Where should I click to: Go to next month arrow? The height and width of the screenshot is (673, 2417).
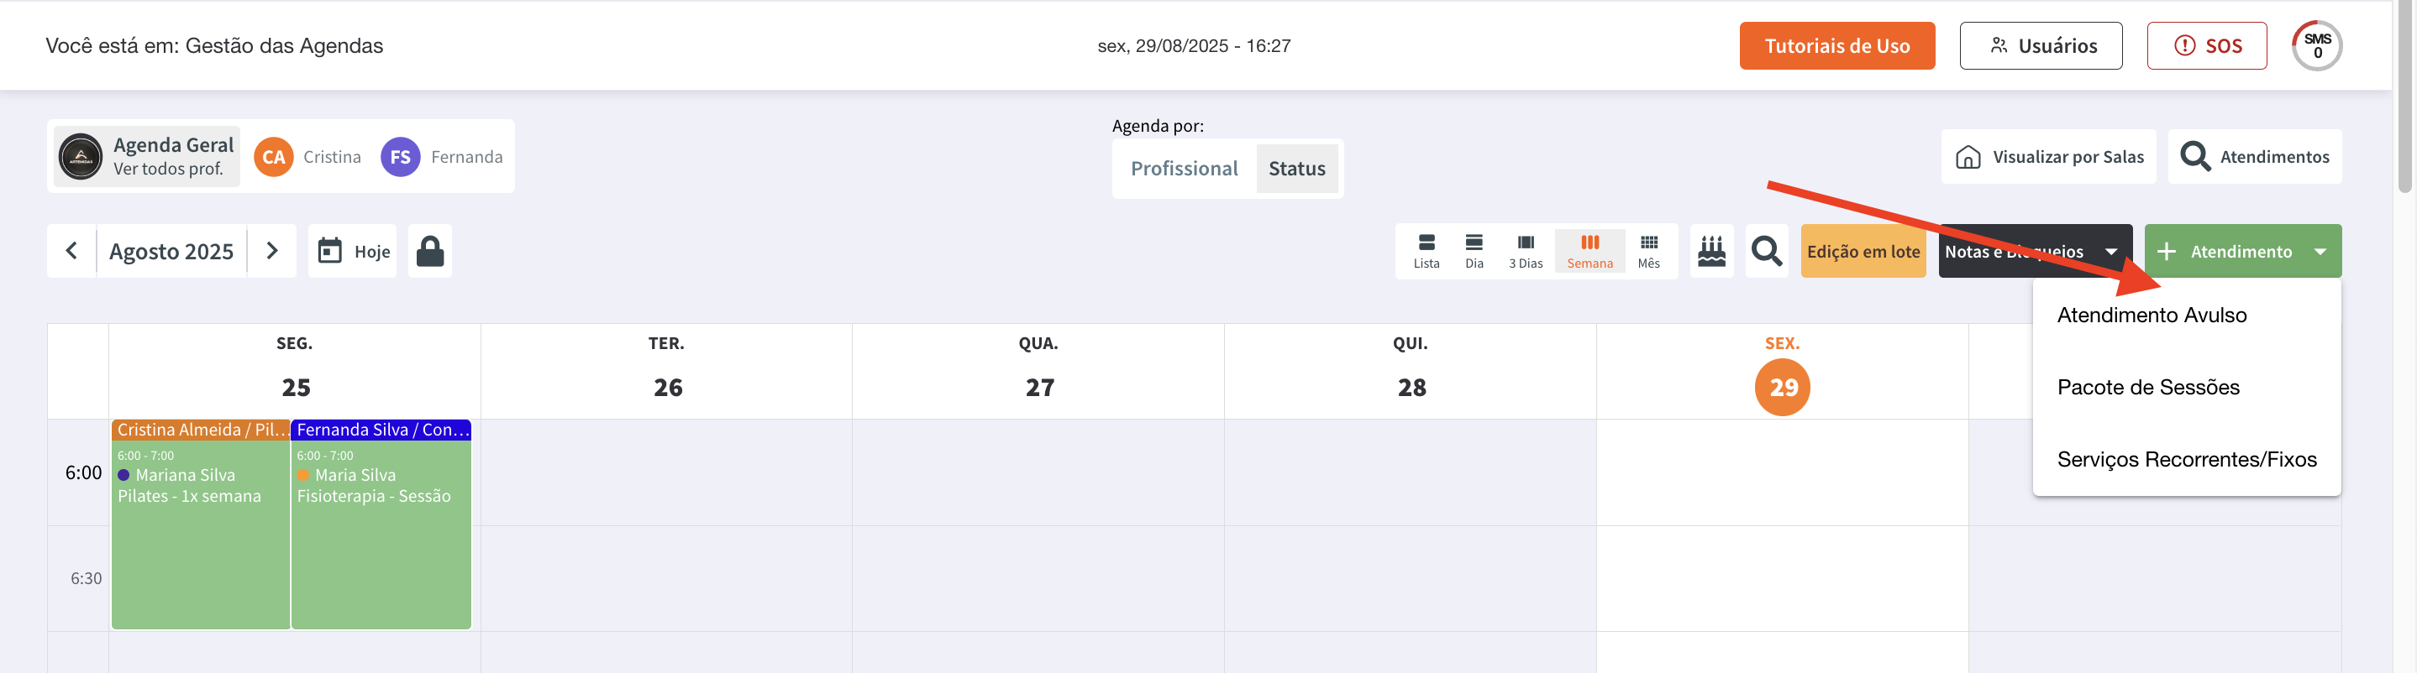pyautogui.click(x=272, y=251)
